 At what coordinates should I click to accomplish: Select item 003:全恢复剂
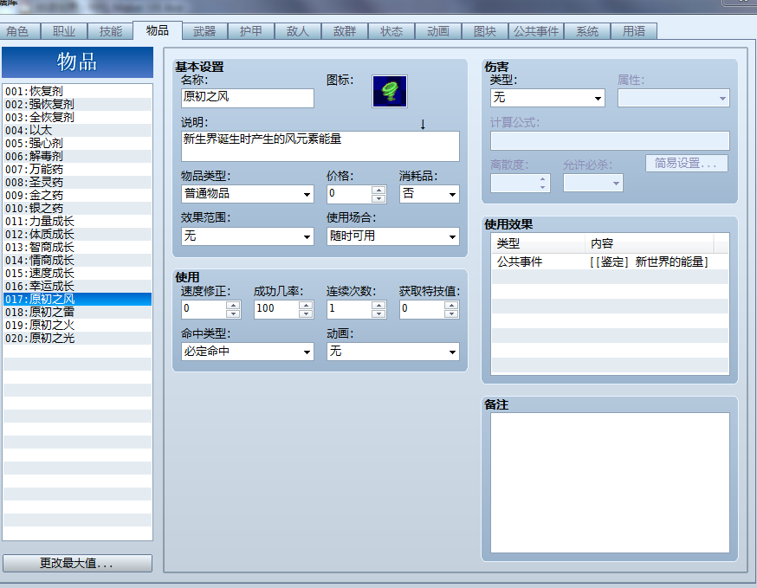coord(77,117)
